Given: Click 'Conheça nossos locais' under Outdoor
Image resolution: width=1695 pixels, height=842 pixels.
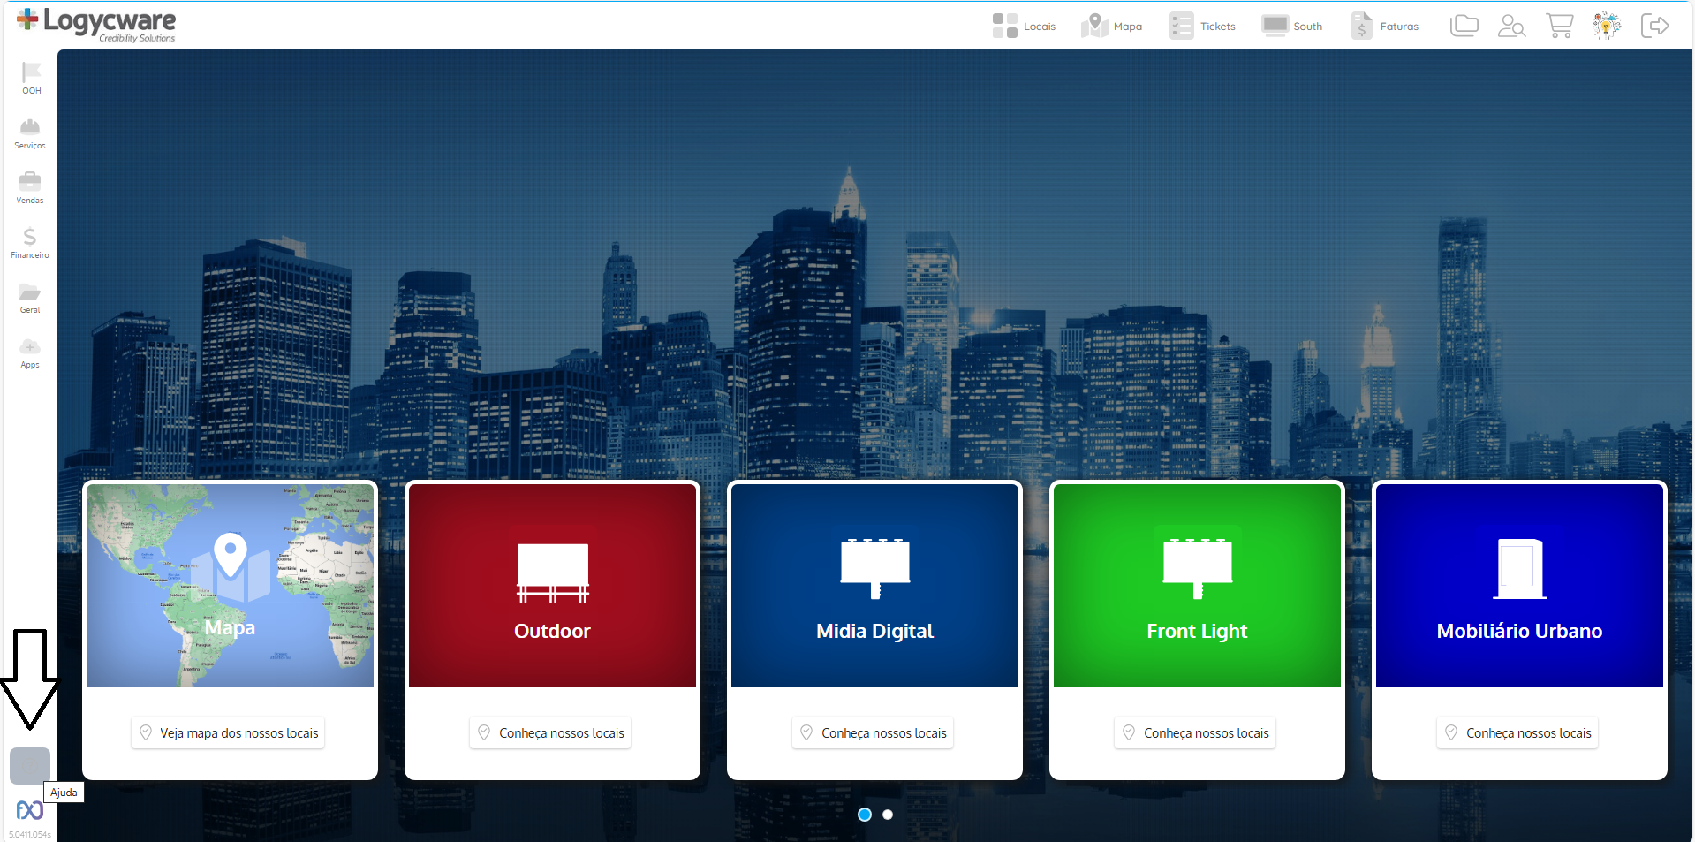Looking at the screenshot, I should 551,733.
